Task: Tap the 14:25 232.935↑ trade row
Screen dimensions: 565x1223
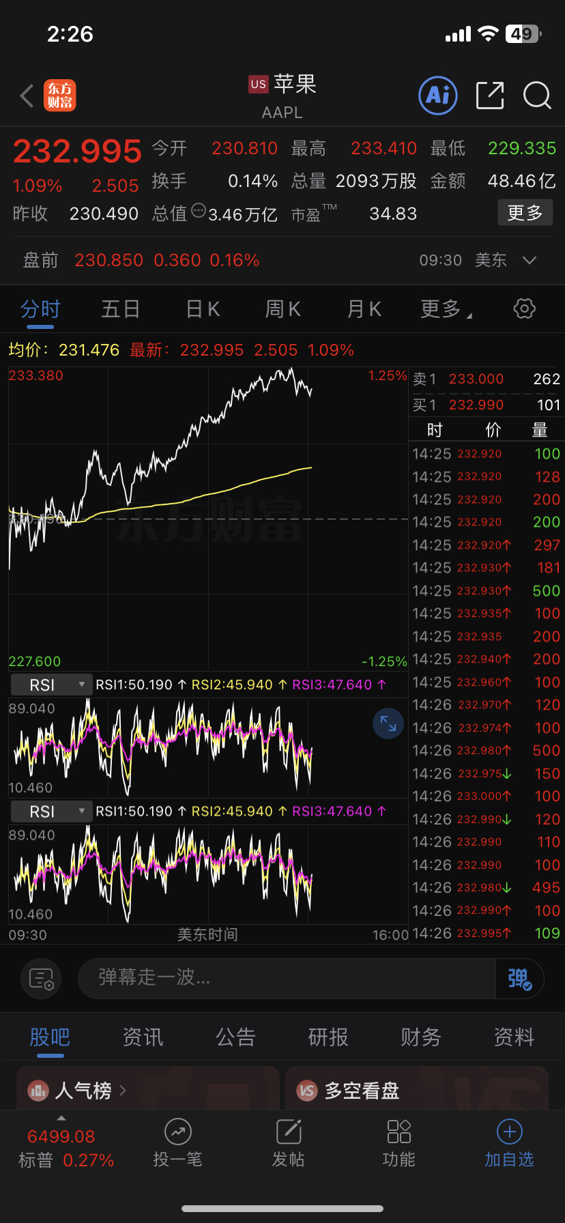Action: 487,614
